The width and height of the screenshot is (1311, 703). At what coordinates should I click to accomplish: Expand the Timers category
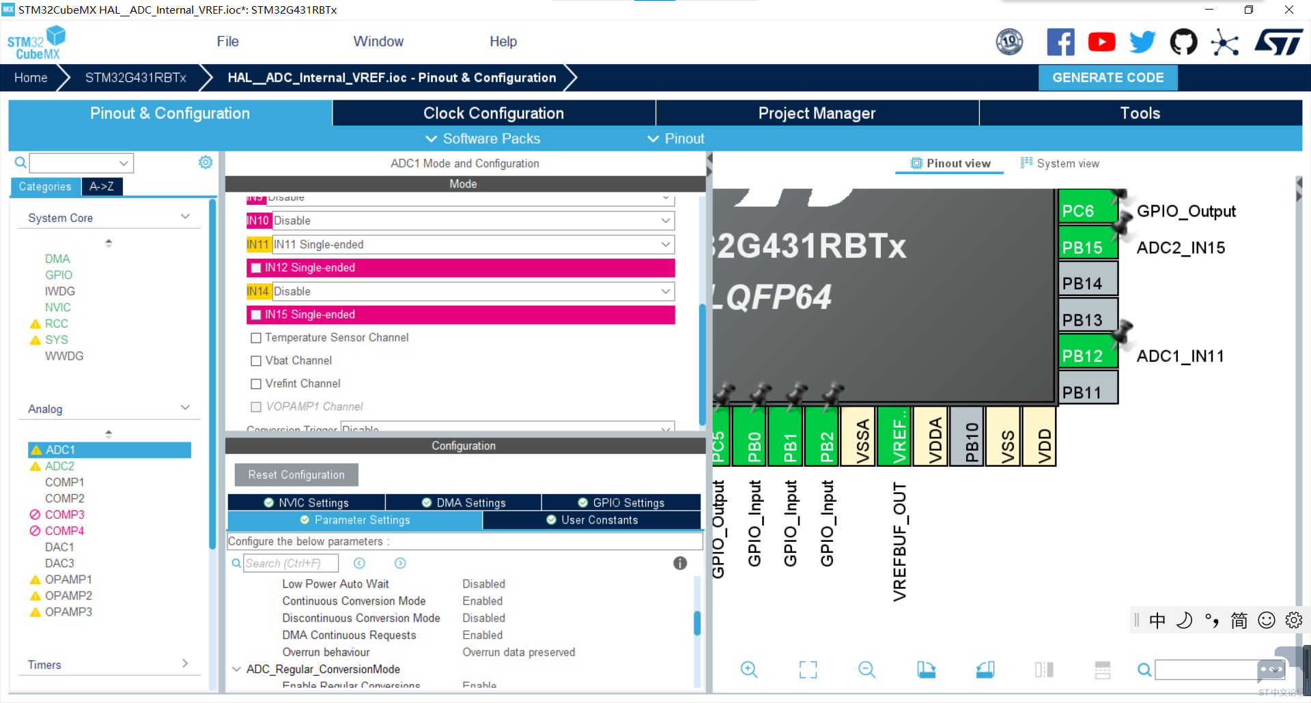pyautogui.click(x=185, y=664)
